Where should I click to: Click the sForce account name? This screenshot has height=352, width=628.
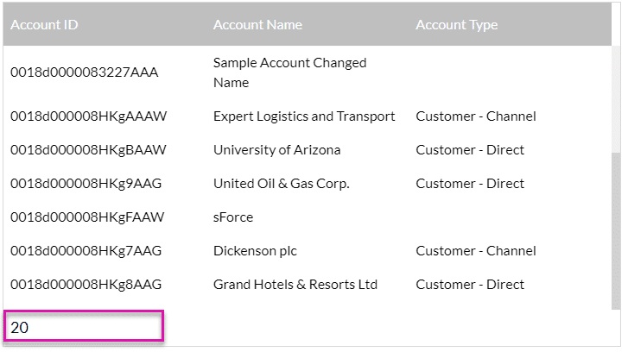tap(233, 217)
